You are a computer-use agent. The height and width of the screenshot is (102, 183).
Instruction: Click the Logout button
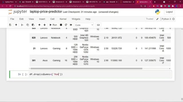pyautogui.click(x=169, y=12)
